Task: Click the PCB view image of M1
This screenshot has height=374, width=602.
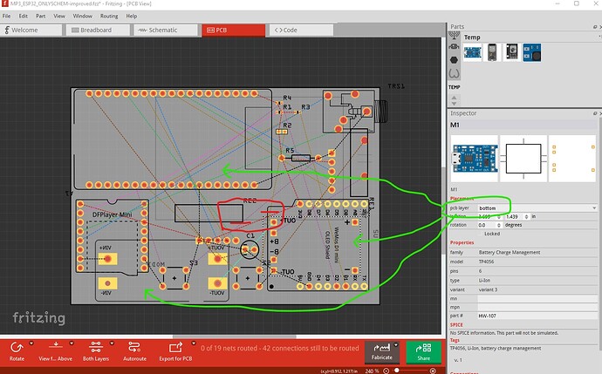Action: click(572, 159)
